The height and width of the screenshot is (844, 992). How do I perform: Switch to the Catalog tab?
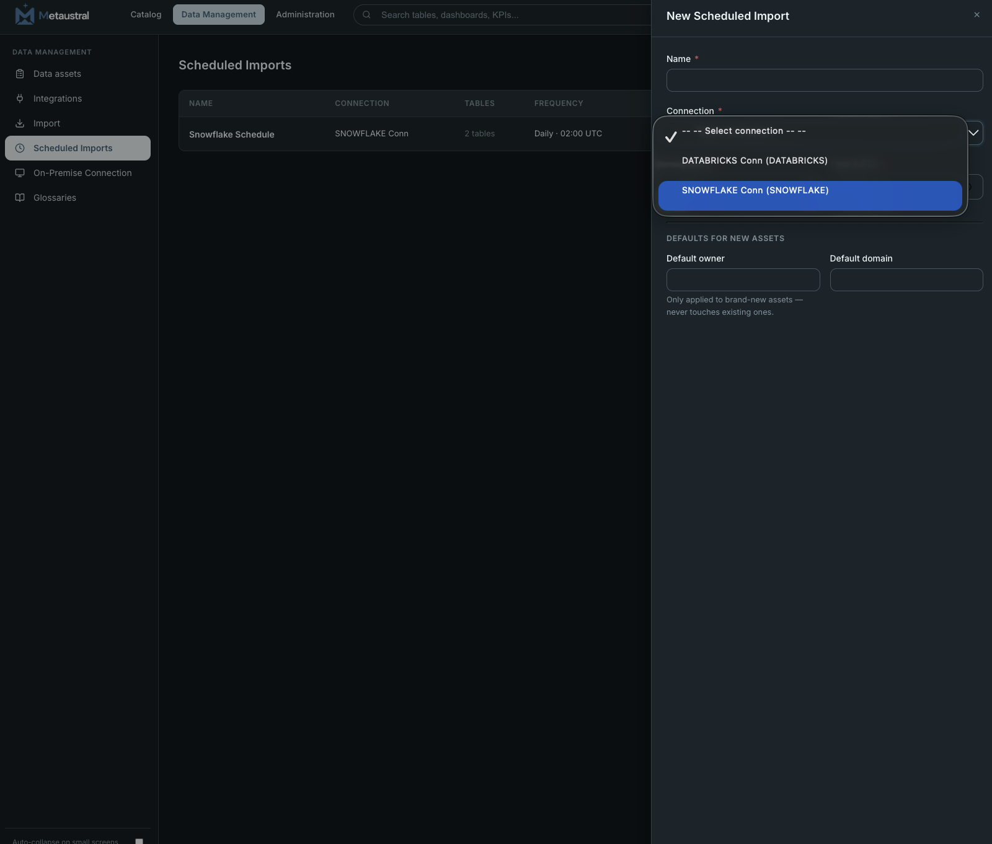point(146,14)
